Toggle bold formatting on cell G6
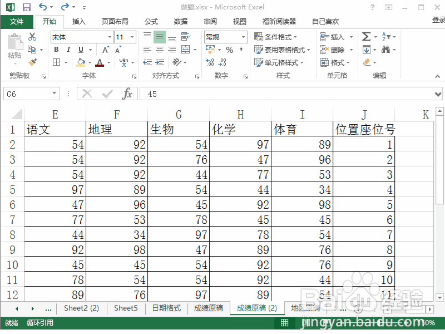This screenshot has width=445, height=334. (x=56, y=50)
